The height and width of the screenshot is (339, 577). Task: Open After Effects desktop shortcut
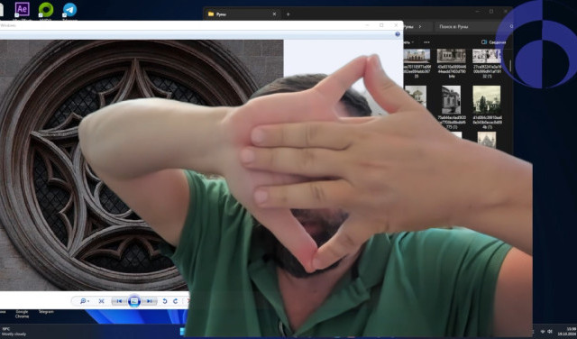tap(22, 10)
